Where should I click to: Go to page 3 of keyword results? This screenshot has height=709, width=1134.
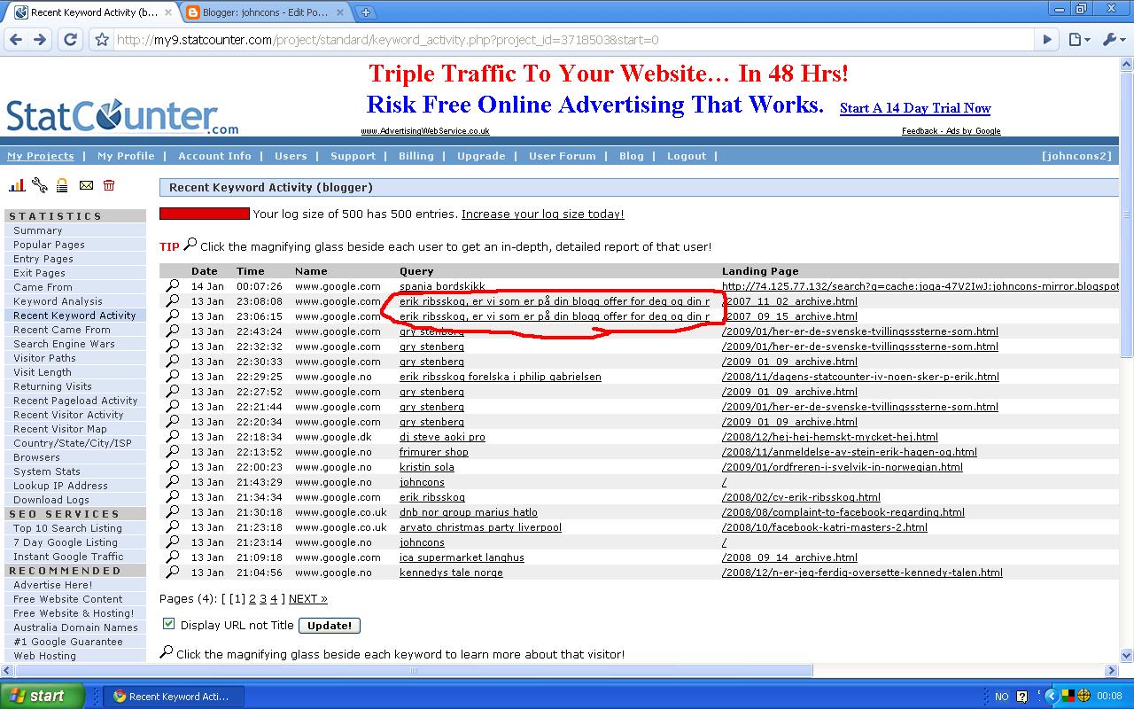point(263,599)
